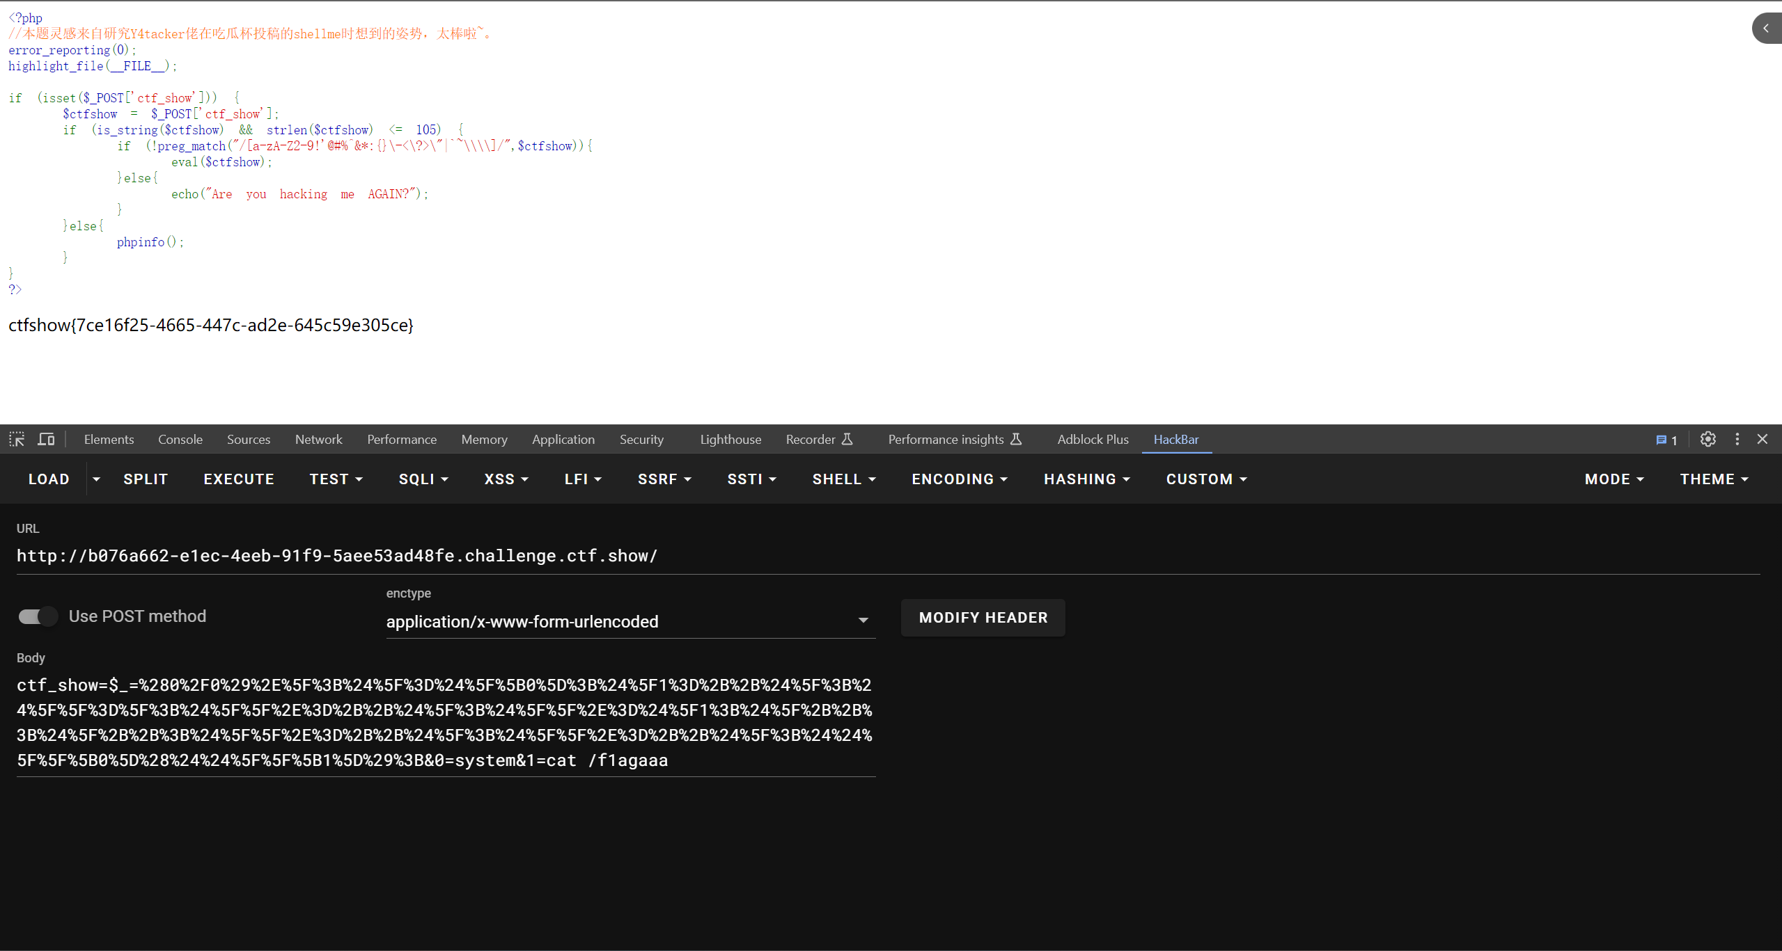Close the DevTools panel
The width and height of the screenshot is (1782, 951).
[1763, 439]
